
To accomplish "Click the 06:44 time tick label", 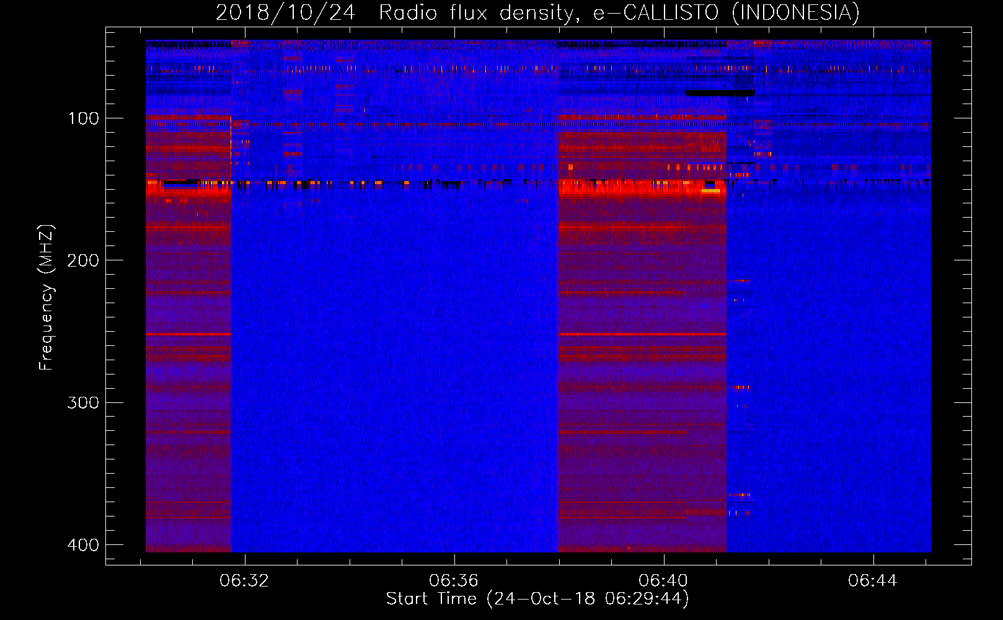I will pyautogui.click(x=873, y=580).
